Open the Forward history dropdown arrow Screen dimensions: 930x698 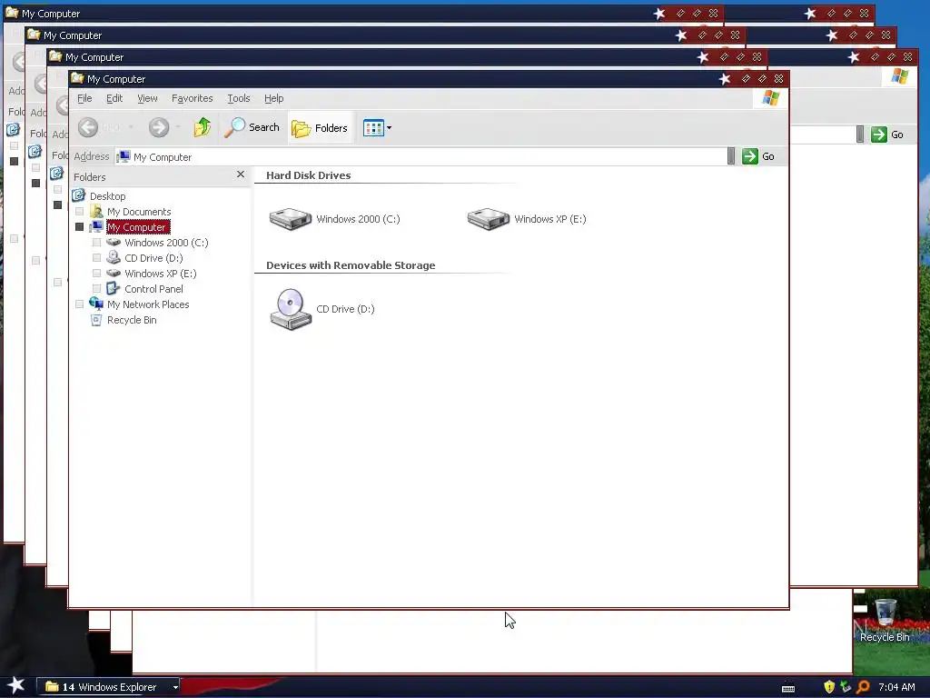click(178, 127)
